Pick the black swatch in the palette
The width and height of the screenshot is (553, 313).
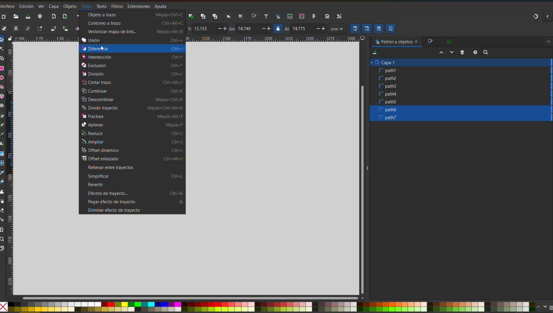click(x=11, y=304)
